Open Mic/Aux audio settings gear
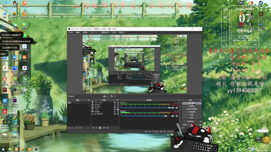 pyautogui.click(x=176, y=108)
